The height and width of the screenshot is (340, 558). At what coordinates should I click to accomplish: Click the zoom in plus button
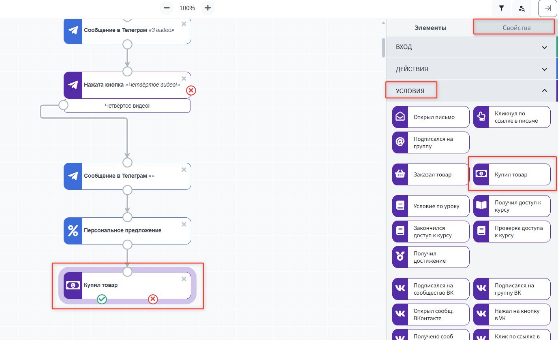[207, 8]
